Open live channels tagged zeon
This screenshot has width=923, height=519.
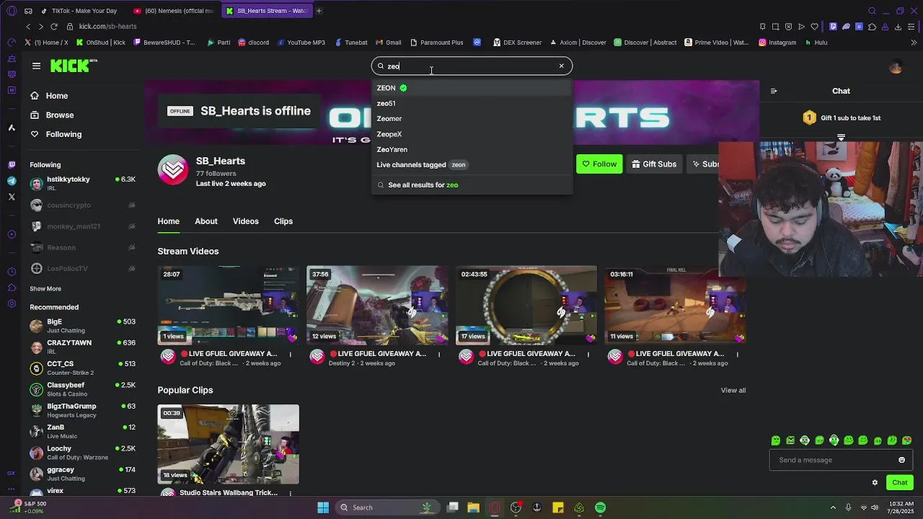472,165
